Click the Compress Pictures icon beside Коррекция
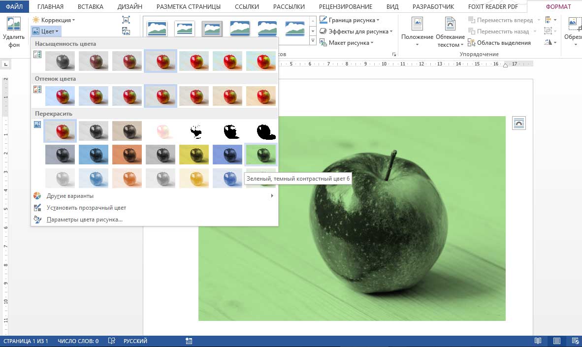582x347 pixels. pos(126,20)
